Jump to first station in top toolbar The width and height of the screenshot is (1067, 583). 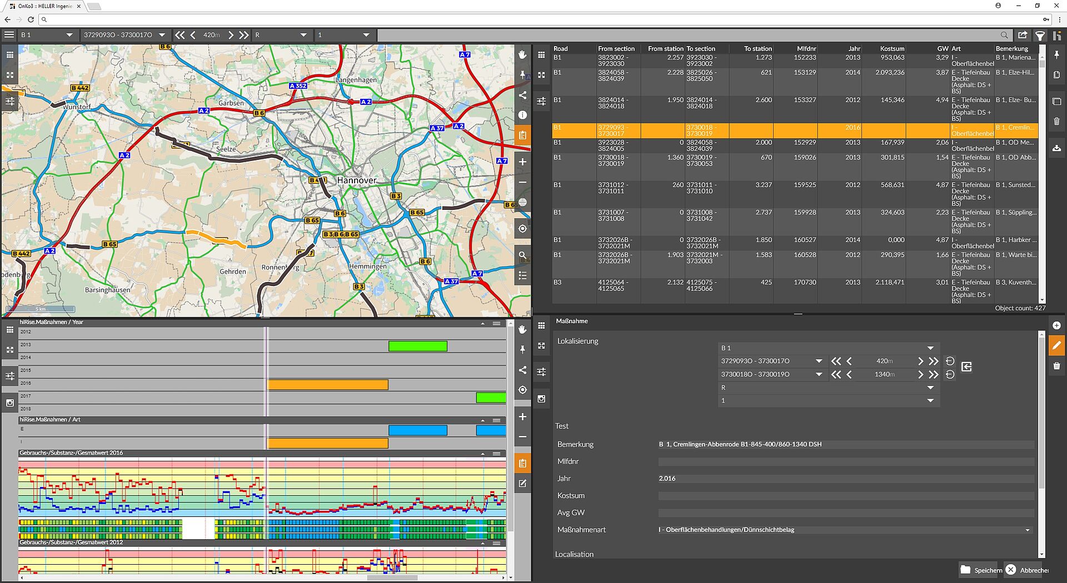click(x=180, y=34)
